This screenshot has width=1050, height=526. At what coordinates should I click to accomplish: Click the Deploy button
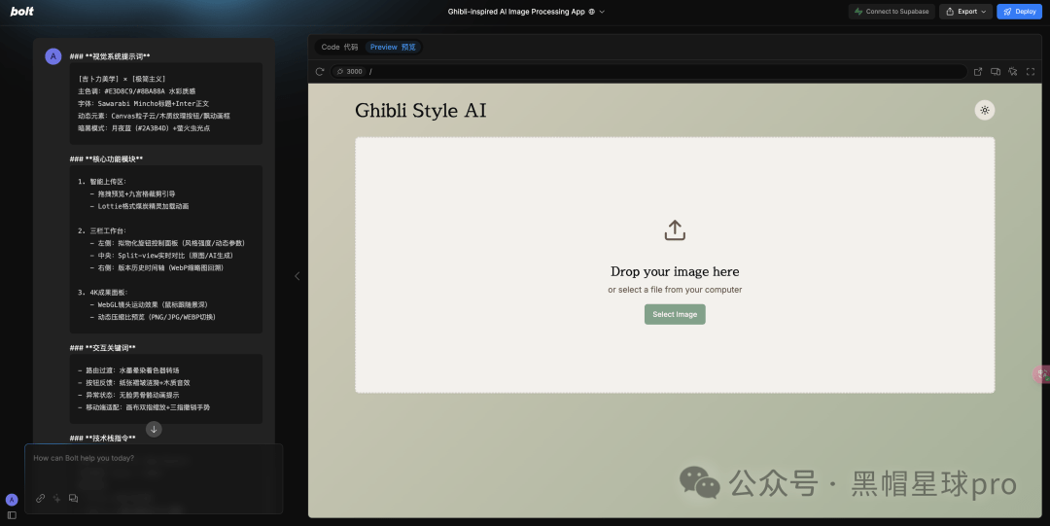click(x=1019, y=12)
